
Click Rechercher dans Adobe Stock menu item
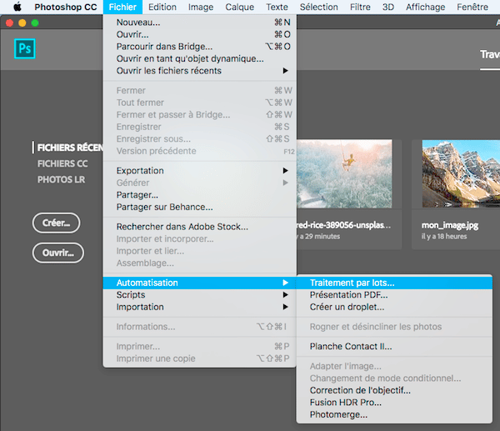182,227
